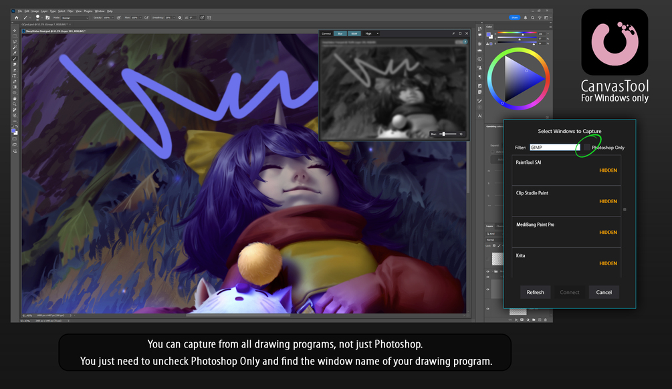Click the foreground color swatch in toolbar
The height and width of the screenshot is (389, 672).
coord(13,130)
